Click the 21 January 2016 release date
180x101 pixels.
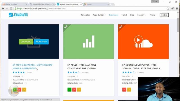click(x=31, y=80)
